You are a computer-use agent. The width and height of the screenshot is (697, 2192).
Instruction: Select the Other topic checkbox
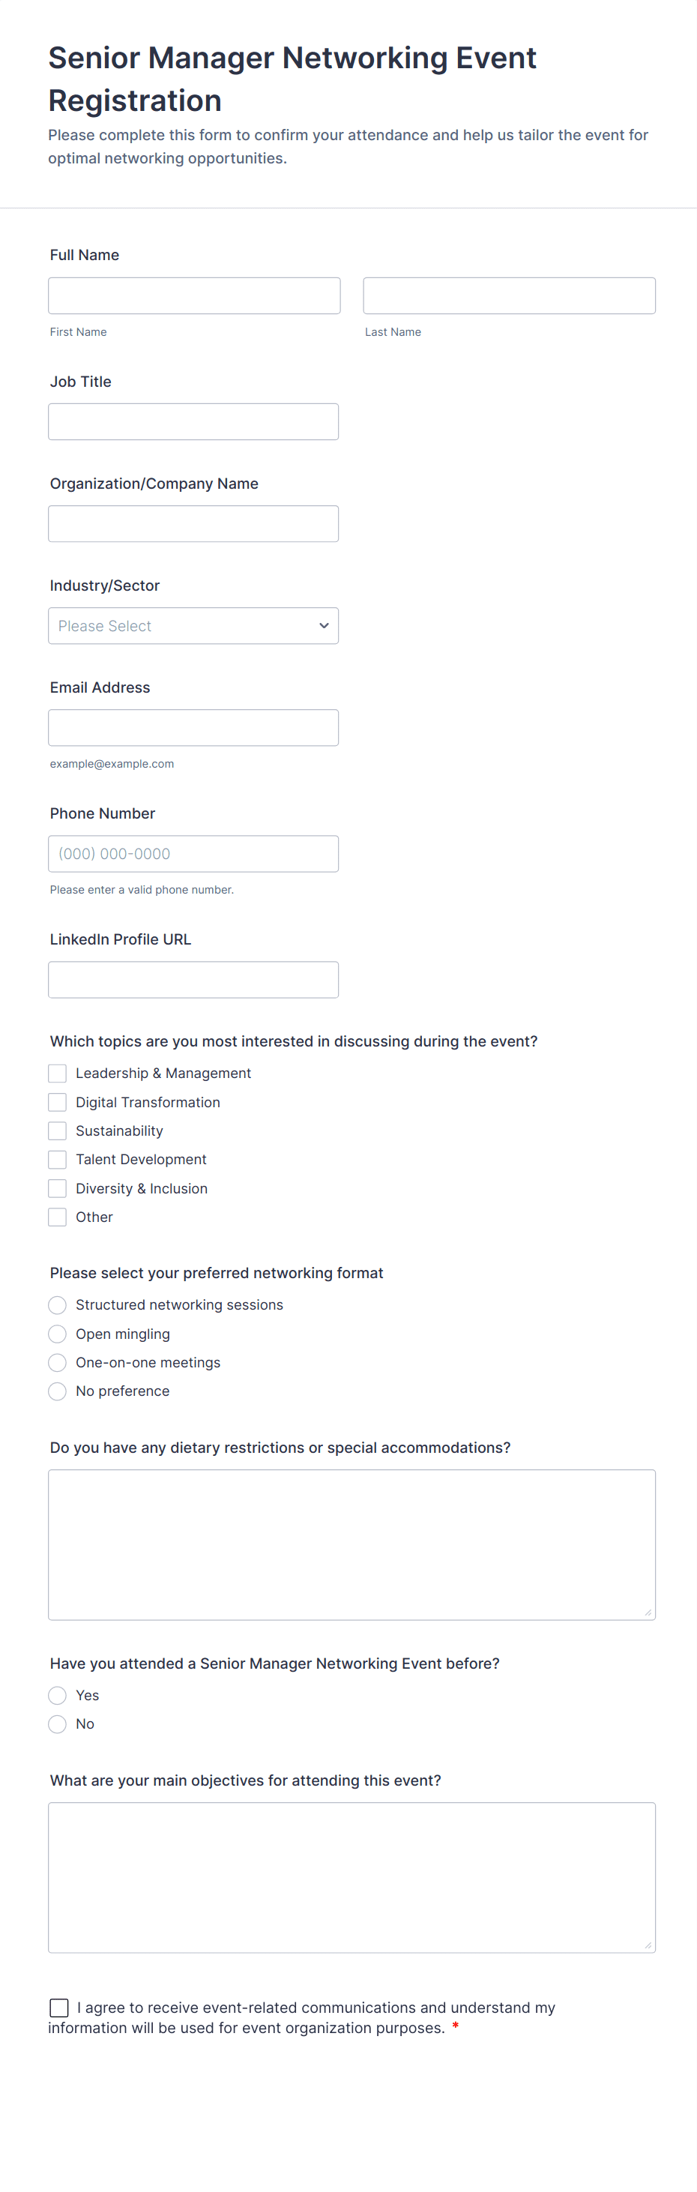point(57,1217)
